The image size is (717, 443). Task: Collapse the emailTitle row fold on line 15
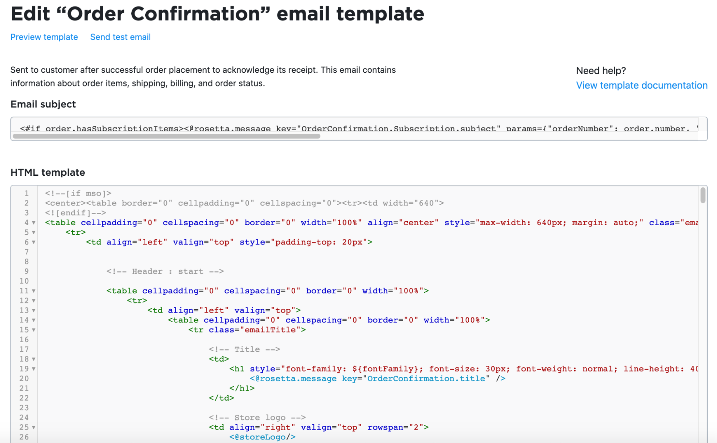[x=33, y=330]
